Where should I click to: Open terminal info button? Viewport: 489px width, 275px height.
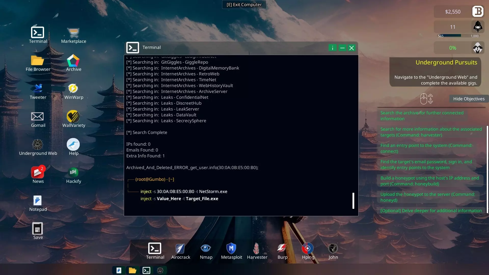pyautogui.click(x=332, y=48)
